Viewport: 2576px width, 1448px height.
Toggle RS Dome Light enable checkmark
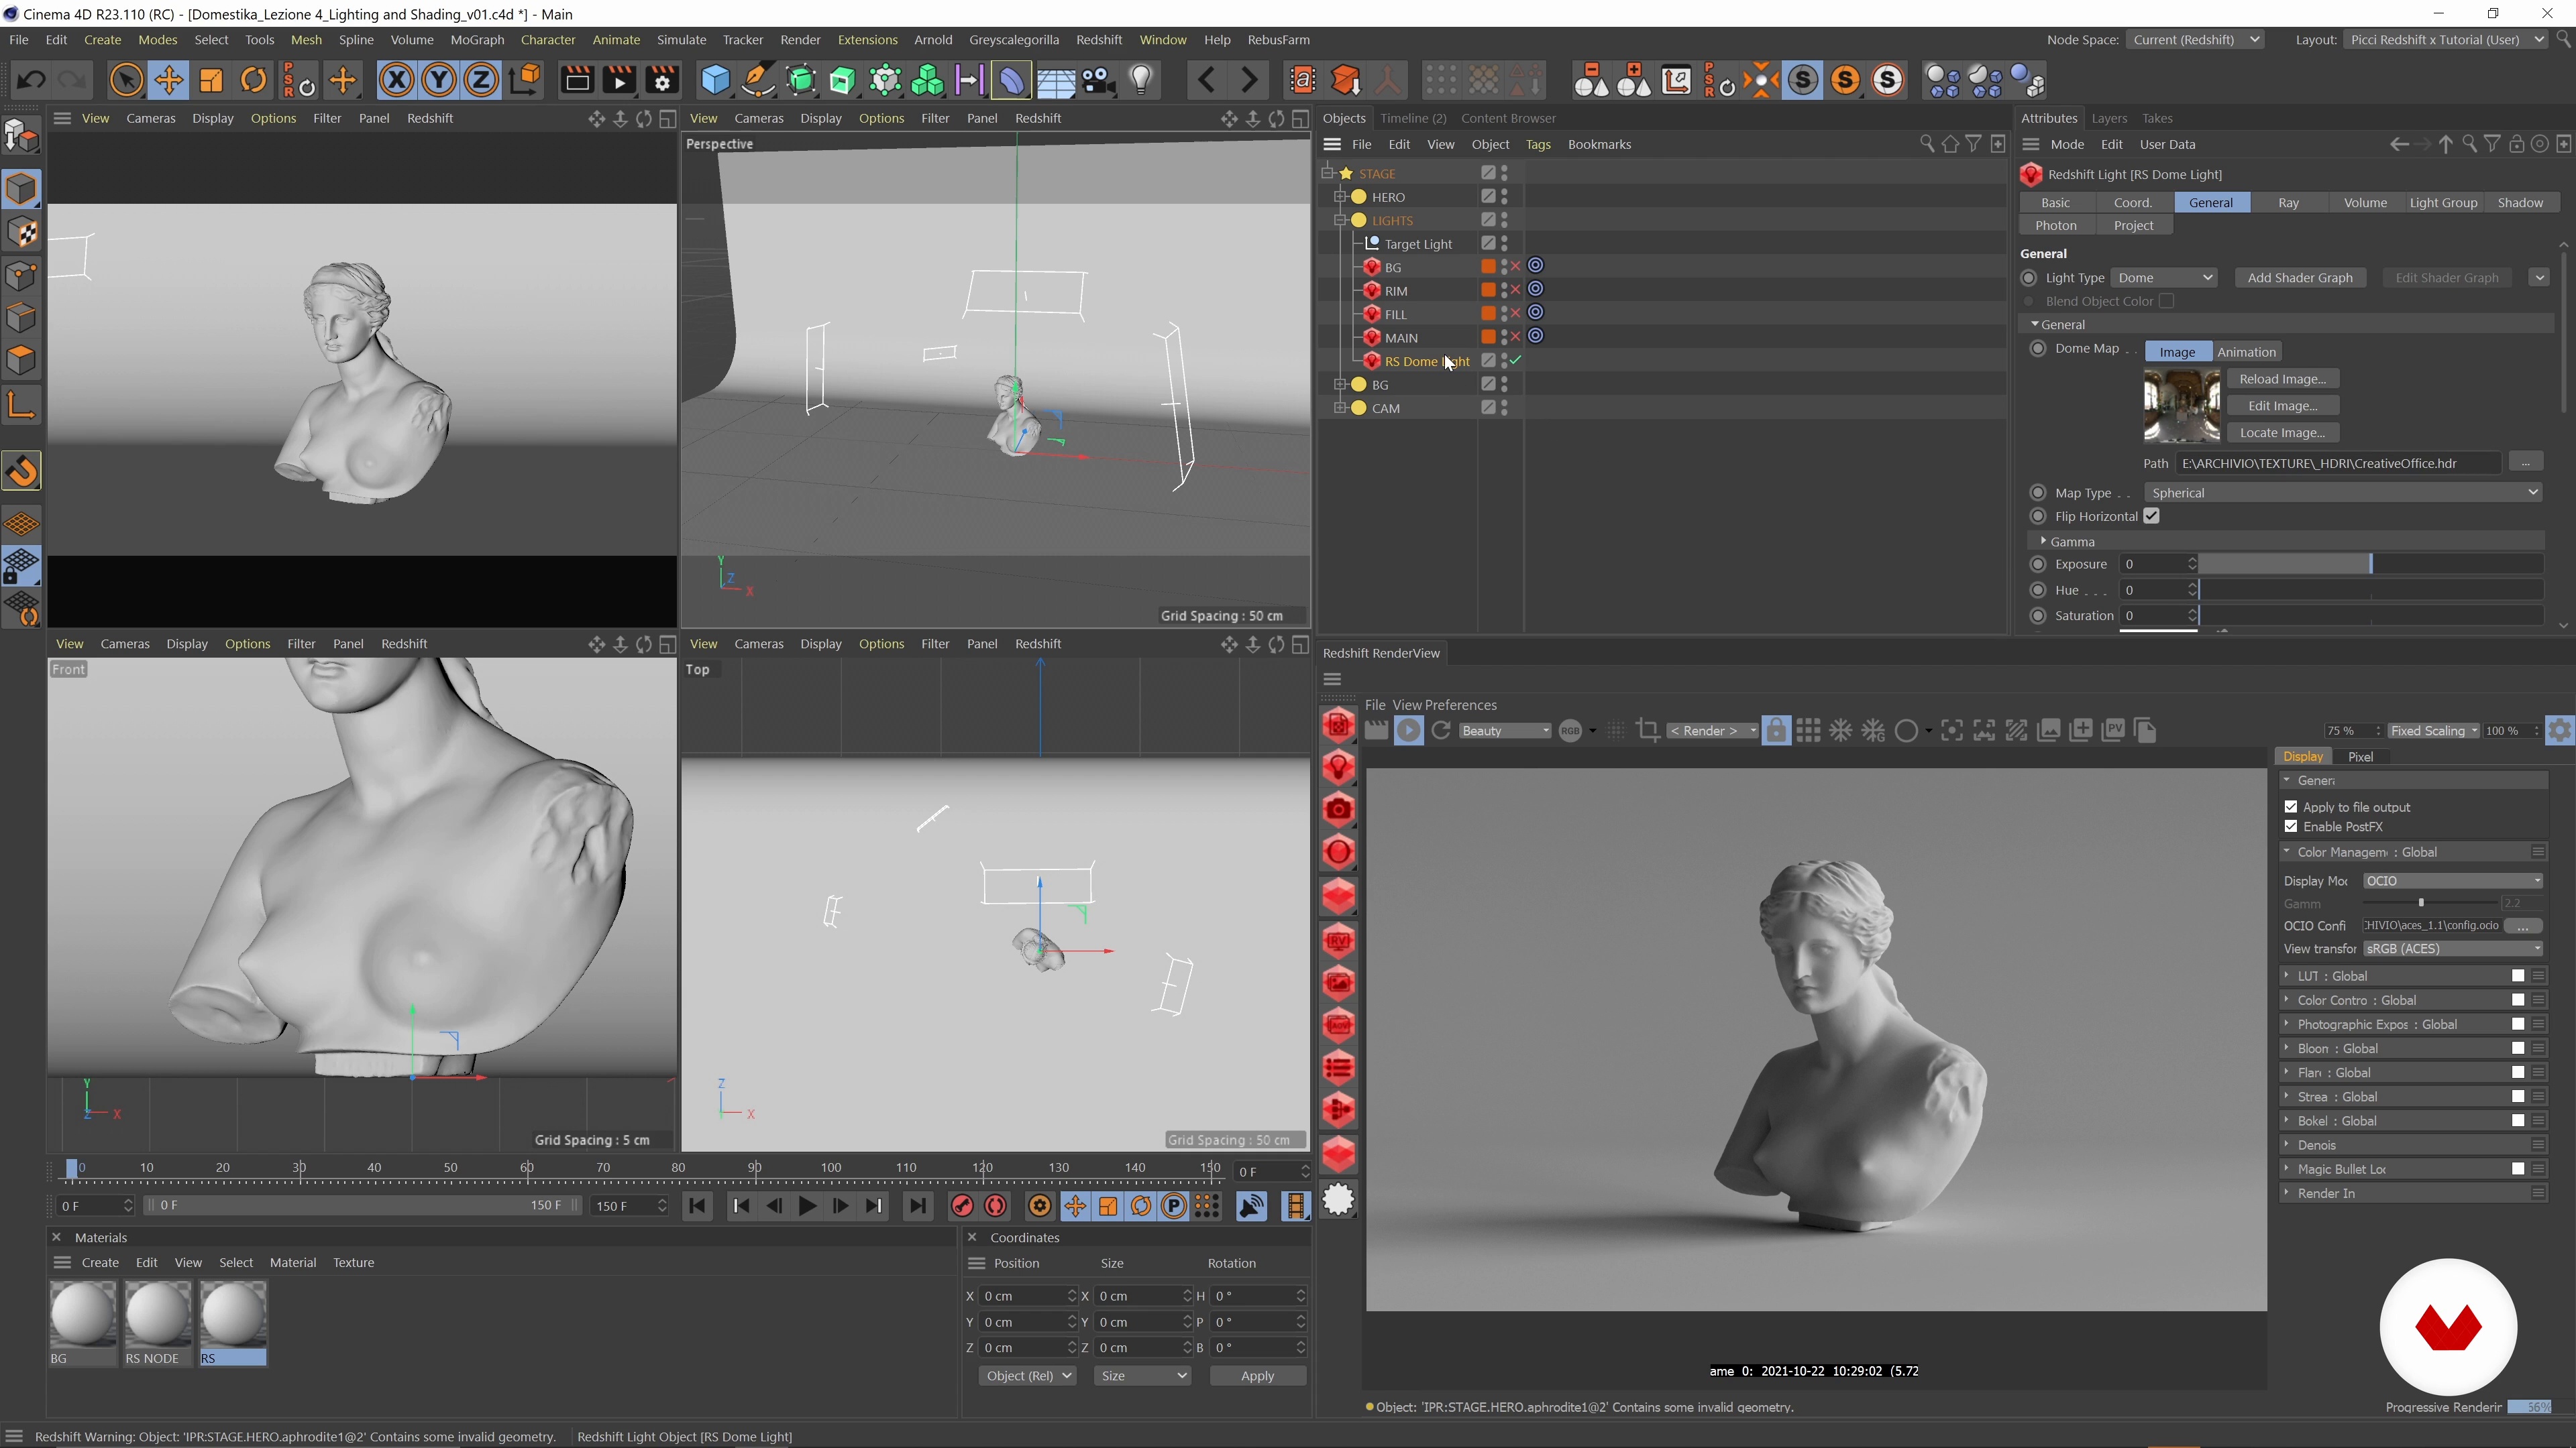click(x=1516, y=361)
